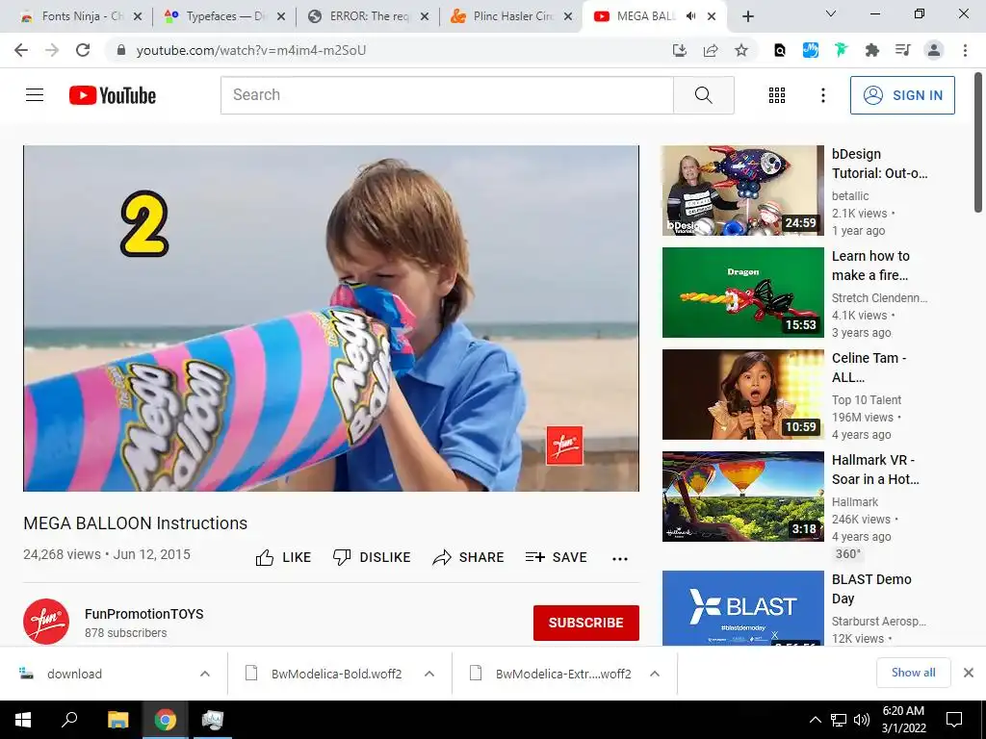Click the SIGN IN button
Screen dimensions: 986x739
(x=902, y=95)
